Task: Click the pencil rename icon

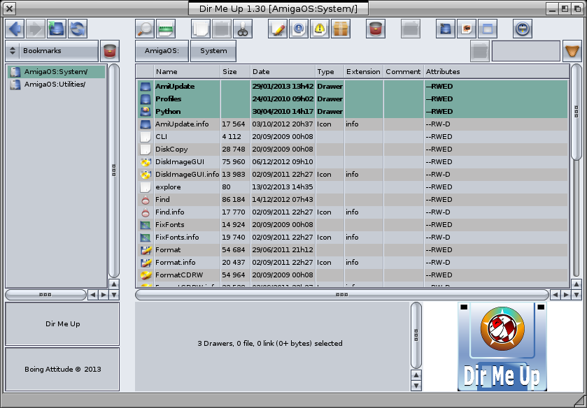Action: 278,29
